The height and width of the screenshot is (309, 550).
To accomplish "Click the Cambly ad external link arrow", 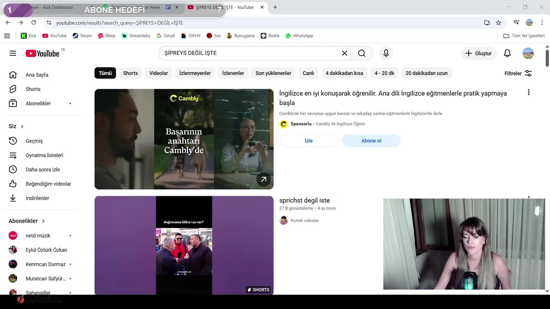I will pyautogui.click(x=263, y=179).
